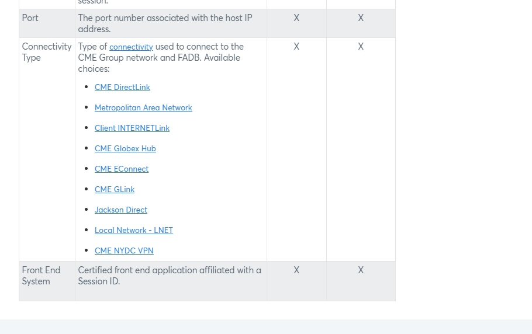
Task: Follow the Metropolitan Area Network link
Action: point(143,107)
